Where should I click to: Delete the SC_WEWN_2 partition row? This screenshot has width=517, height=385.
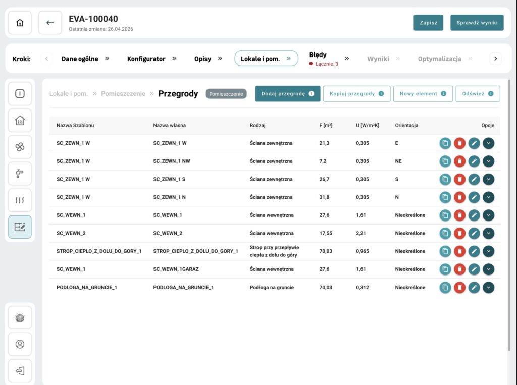[459, 233]
